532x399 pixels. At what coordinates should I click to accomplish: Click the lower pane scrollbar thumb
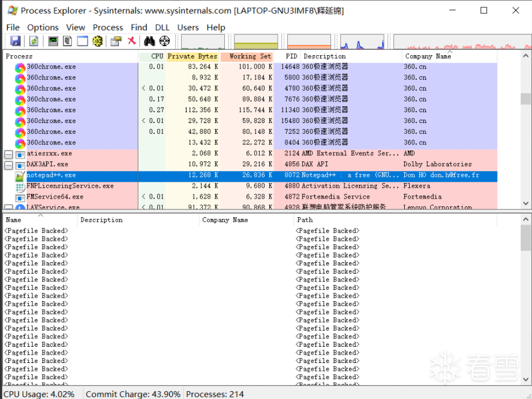[x=526, y=238]
